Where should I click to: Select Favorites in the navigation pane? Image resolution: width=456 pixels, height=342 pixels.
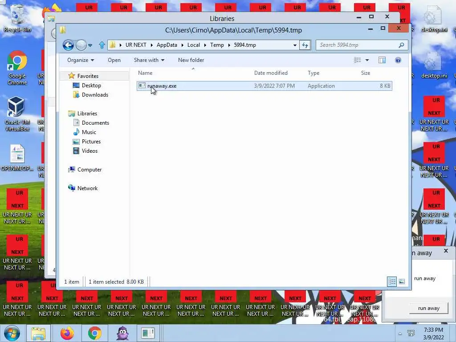click(x=88, y=76)
